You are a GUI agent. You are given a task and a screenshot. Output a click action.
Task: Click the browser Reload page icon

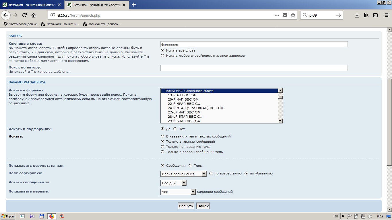click(24, 15)
